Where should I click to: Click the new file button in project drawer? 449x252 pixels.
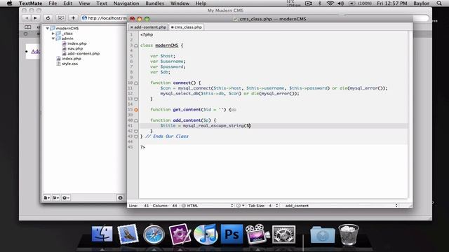pyautogui.click(x=47, y=197)
